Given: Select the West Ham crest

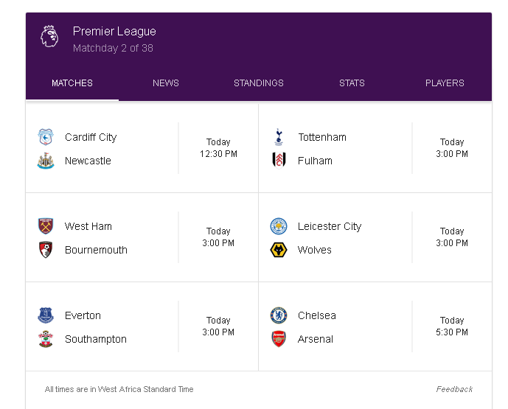Looking at the screenshot, I should pos(46,226).
